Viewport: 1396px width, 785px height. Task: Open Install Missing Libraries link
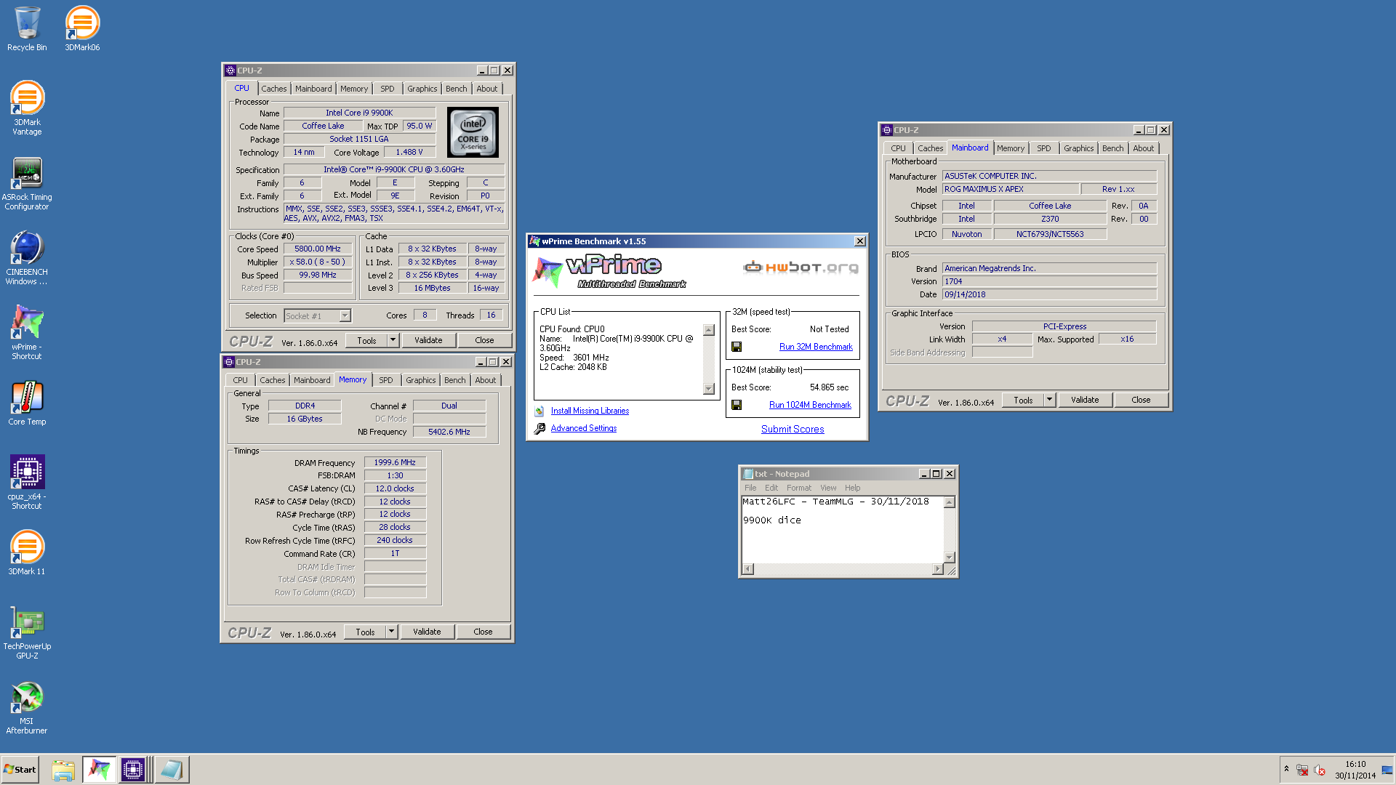pyautogui.click(x=590, y=411)
